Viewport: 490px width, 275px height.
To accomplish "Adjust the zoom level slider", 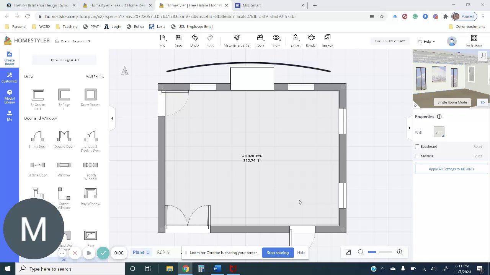I will tap(380, 252).
